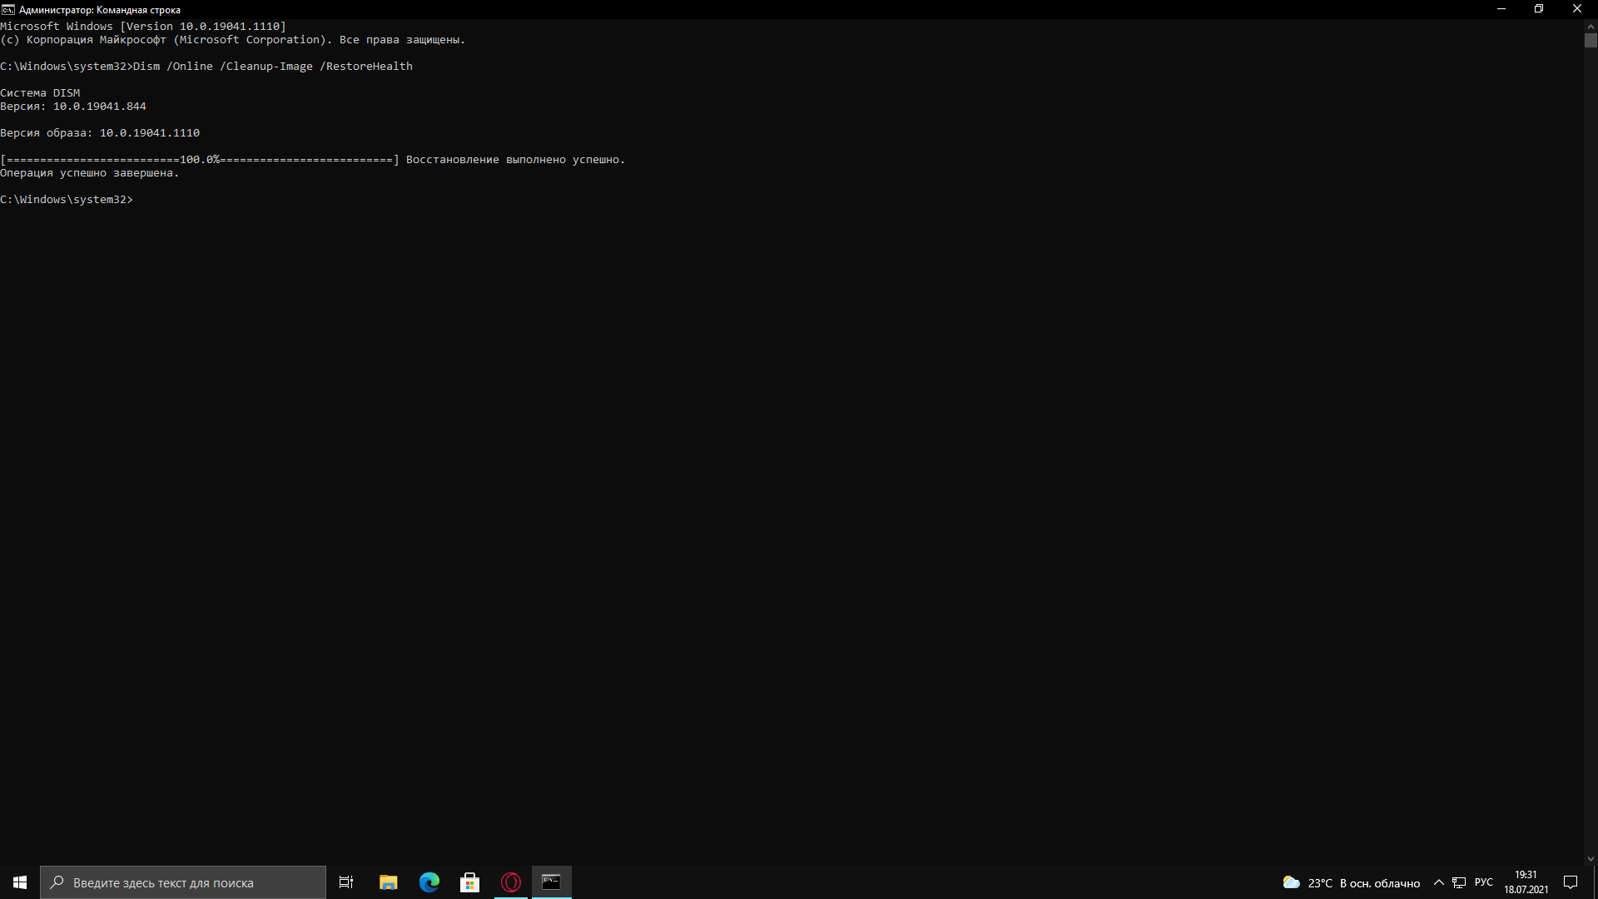
Task: Click the 'В осн. облачно' weather text
Action: [1379, 883]
